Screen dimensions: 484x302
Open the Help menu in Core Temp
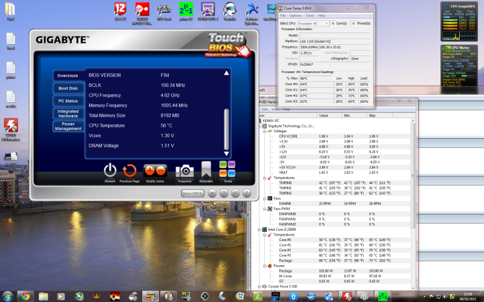click(x=321, y=16)
